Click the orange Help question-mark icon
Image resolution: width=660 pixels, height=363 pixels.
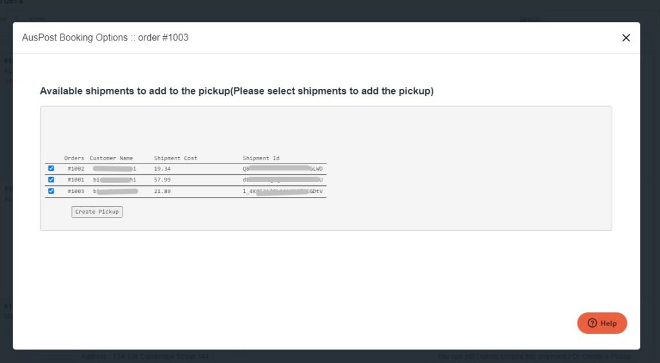click(x=592, y=323)
